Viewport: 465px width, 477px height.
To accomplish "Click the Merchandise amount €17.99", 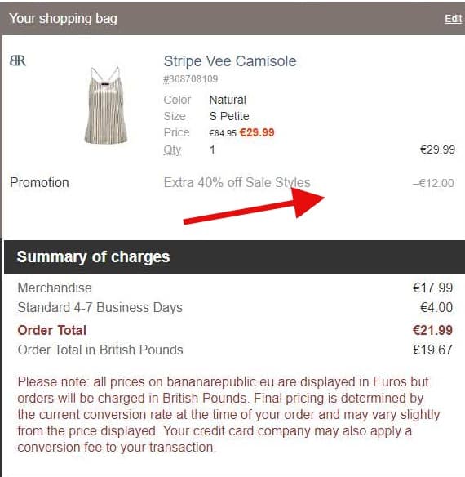I will [x=433, y=288].
